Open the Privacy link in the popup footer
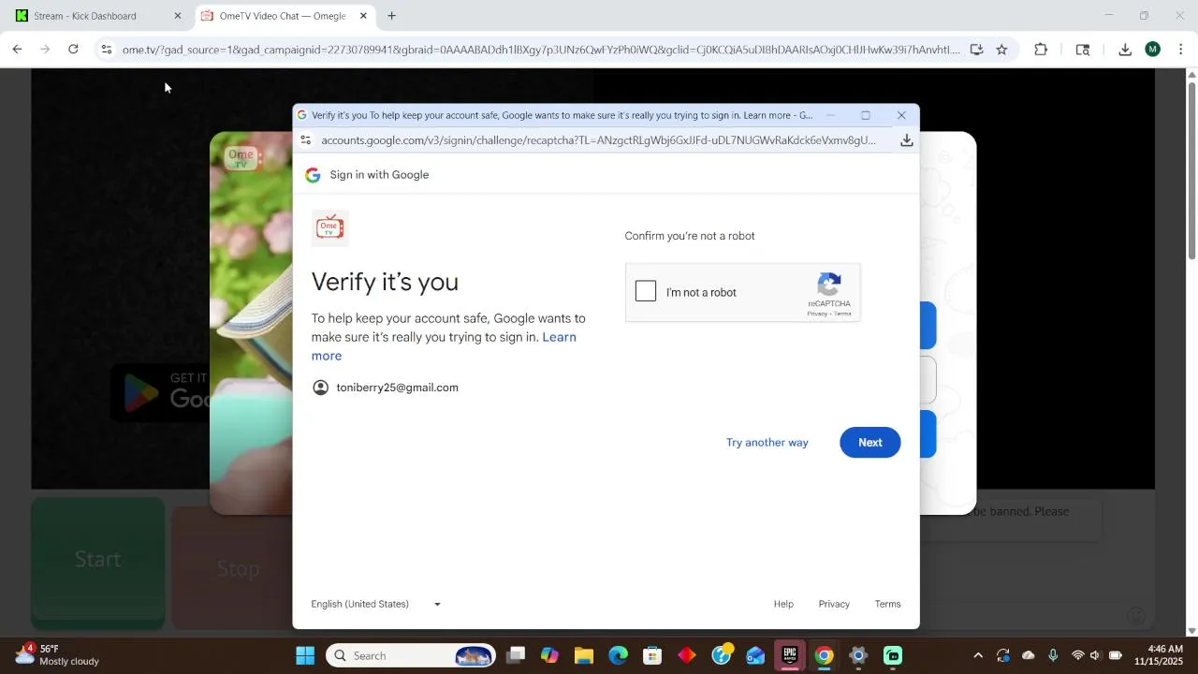1198x674 pixels. [834, 605]
